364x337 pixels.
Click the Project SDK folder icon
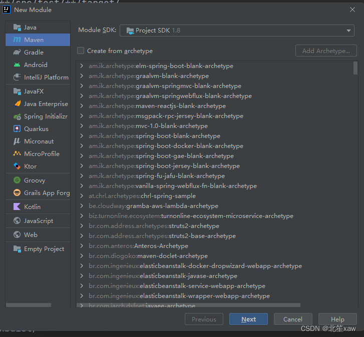coord(130,30)
